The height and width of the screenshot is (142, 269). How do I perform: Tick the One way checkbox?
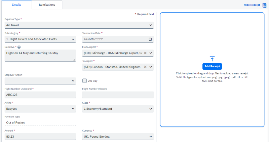click(x=85, y=81)
